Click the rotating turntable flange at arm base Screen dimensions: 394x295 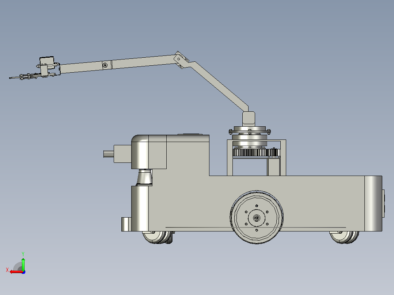click(250, 131)
